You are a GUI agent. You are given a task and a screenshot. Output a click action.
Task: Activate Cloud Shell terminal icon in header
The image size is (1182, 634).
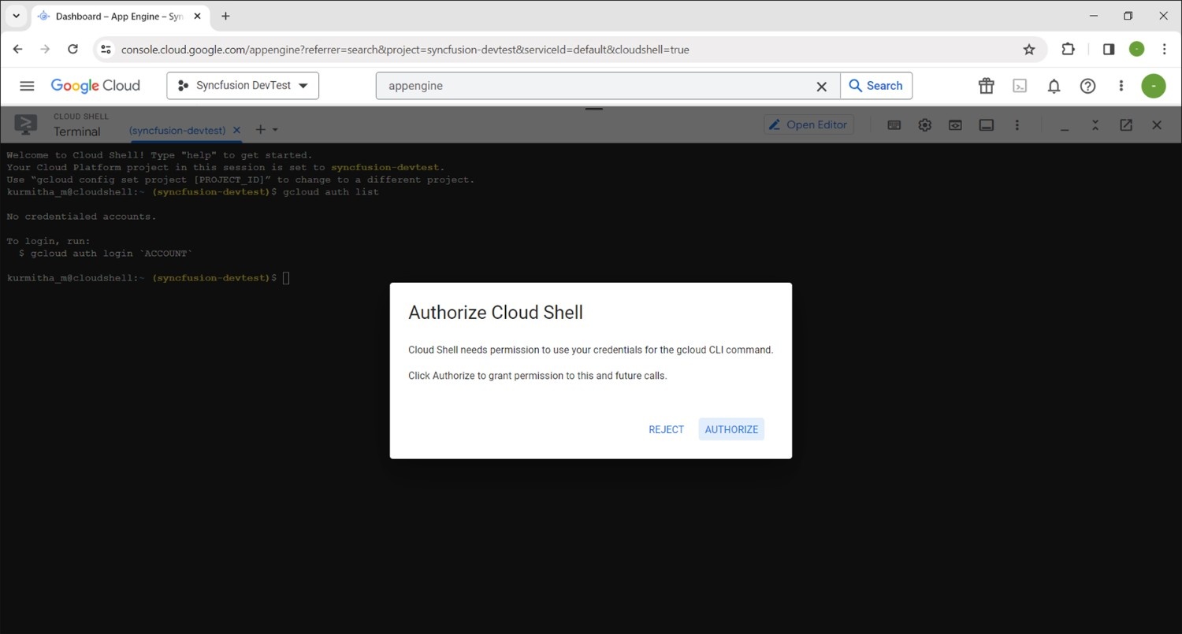point(1020,86)
